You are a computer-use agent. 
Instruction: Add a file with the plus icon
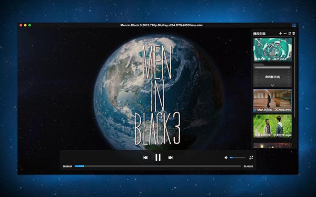pos(280,34)
